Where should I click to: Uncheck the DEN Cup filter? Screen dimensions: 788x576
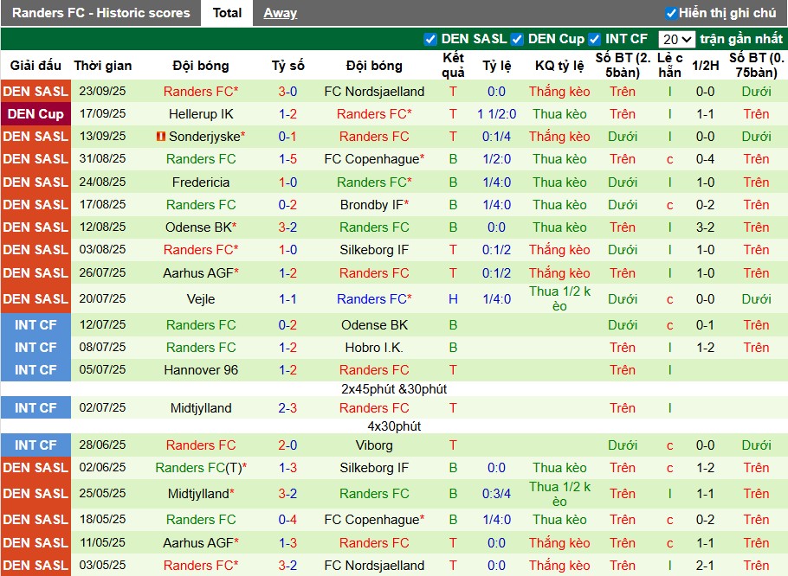point(517,39)
